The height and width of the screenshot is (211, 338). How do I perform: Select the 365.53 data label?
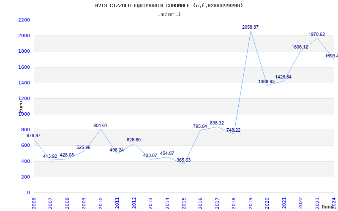(x=184, y=160)
